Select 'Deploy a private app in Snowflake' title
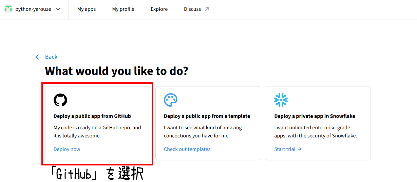 tap(315, 116)
